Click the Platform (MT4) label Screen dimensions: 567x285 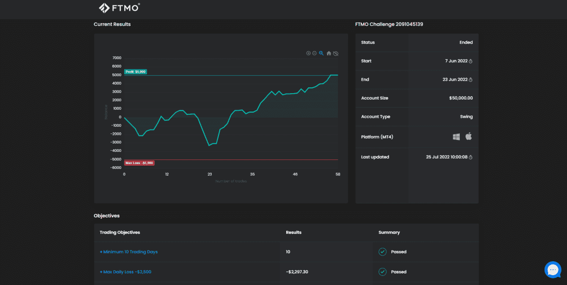[x=377, y=137]
